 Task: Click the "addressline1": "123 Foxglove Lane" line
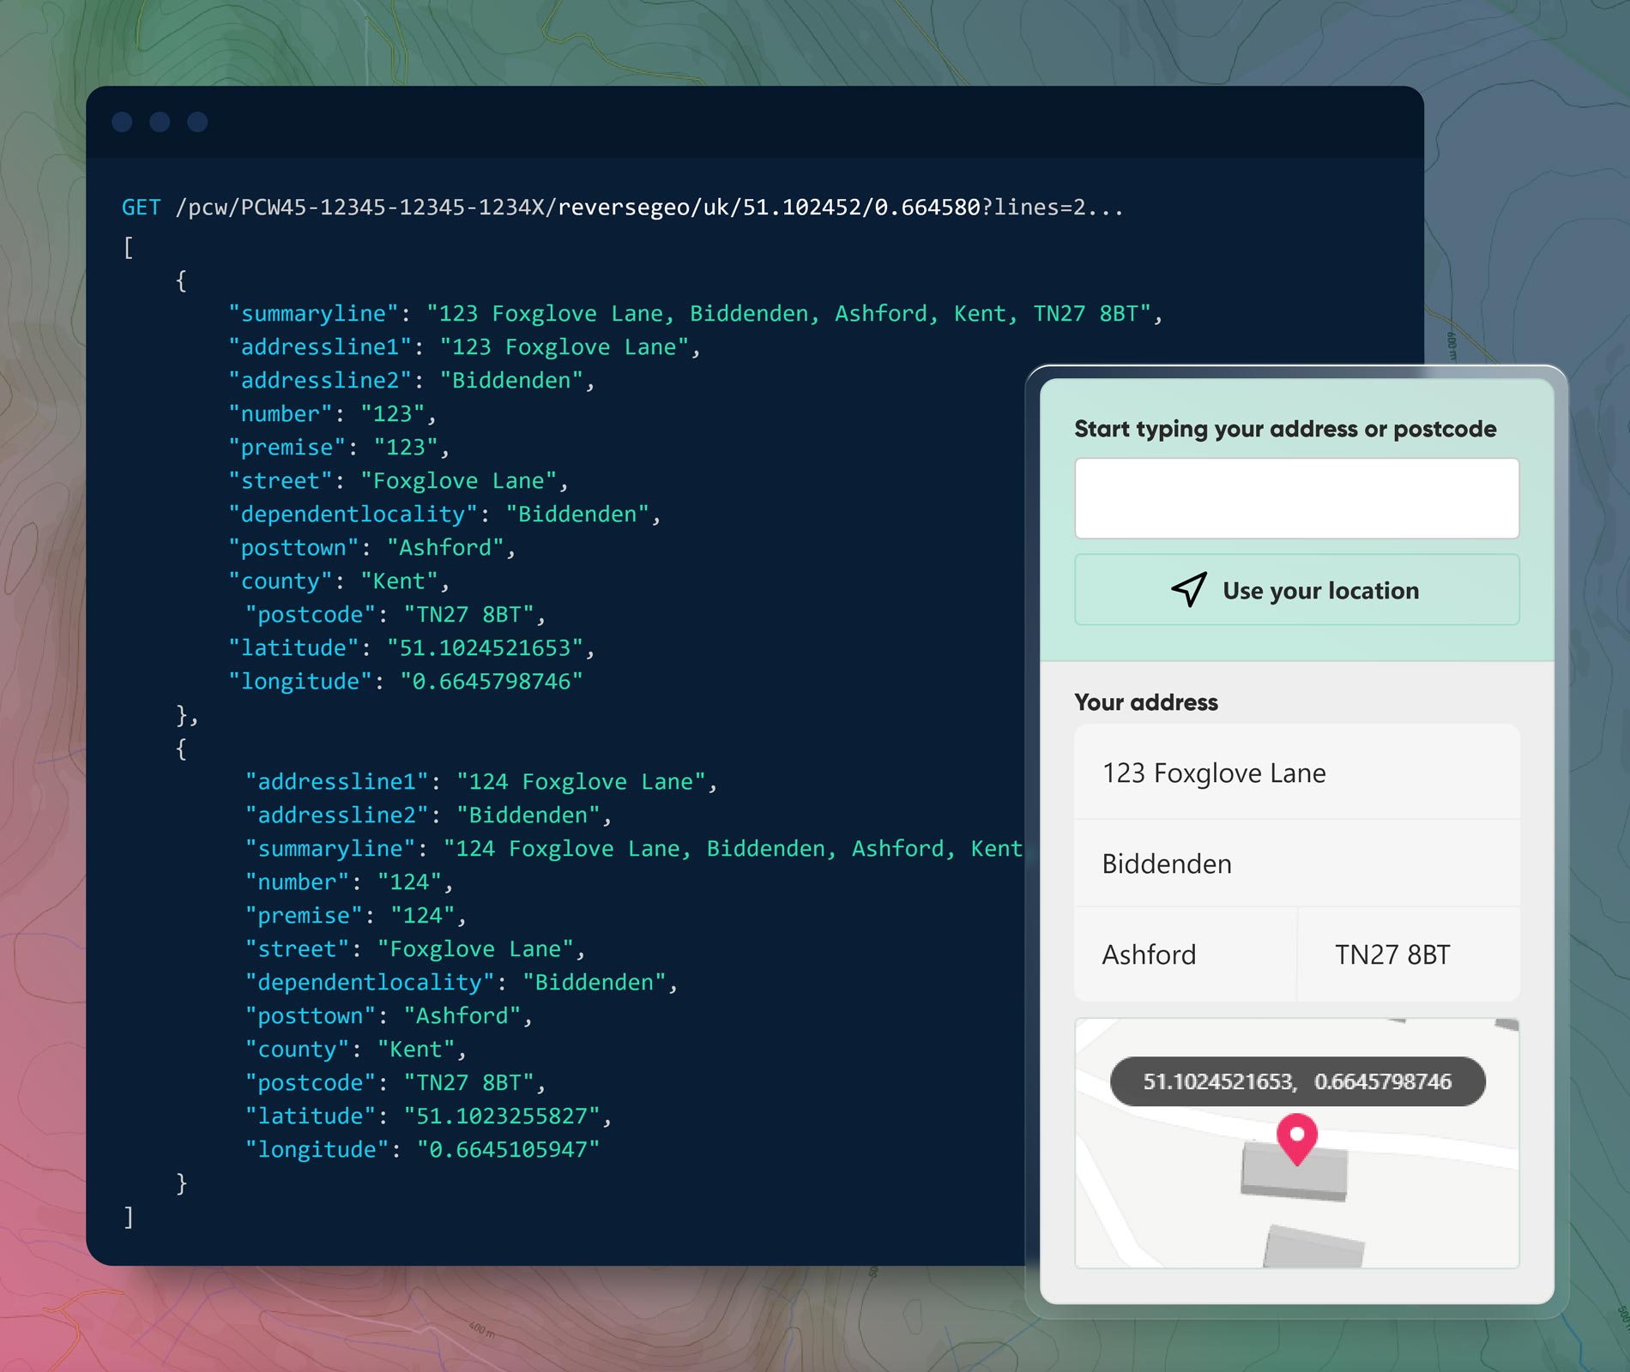click(x=464, y=347)
